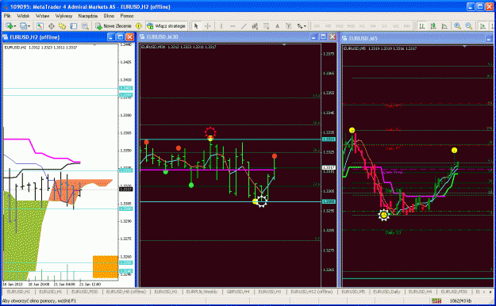Open the Narzędzia menu

(87, 16)
